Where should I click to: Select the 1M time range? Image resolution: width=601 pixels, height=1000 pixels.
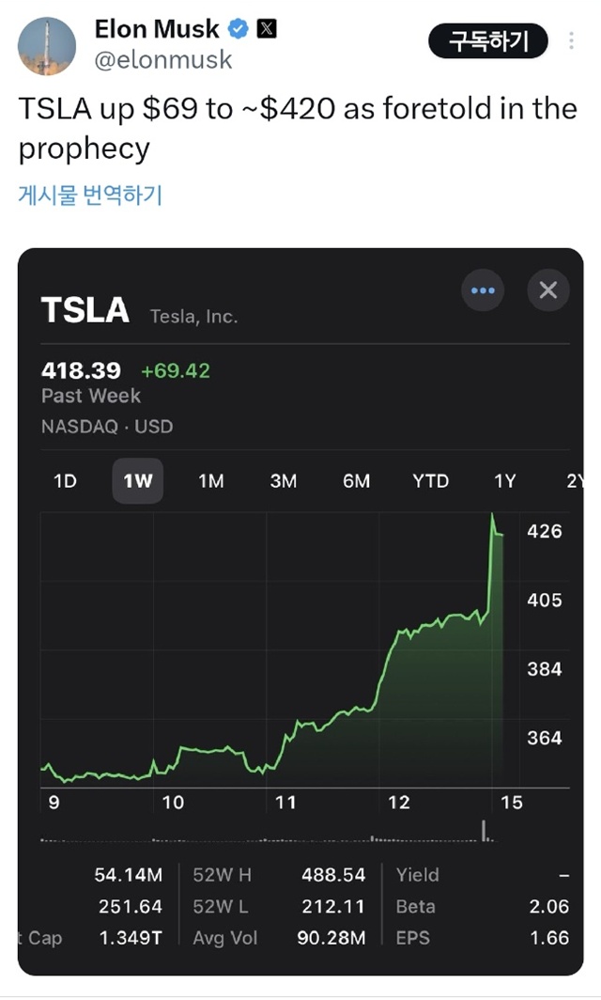pos(209,480)
